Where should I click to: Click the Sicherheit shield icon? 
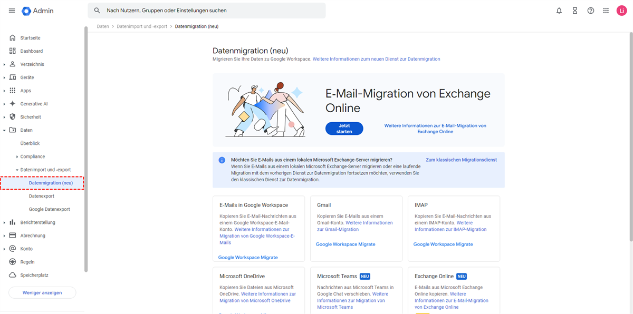pyautogui.click(x=13, y=117)
